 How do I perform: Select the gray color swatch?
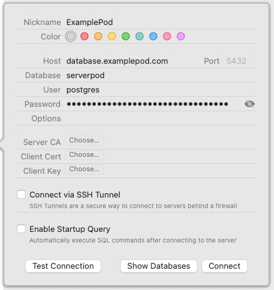point(71,36)
